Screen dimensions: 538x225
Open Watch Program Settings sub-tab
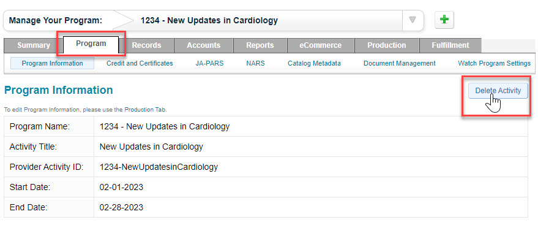pos(494,63)
